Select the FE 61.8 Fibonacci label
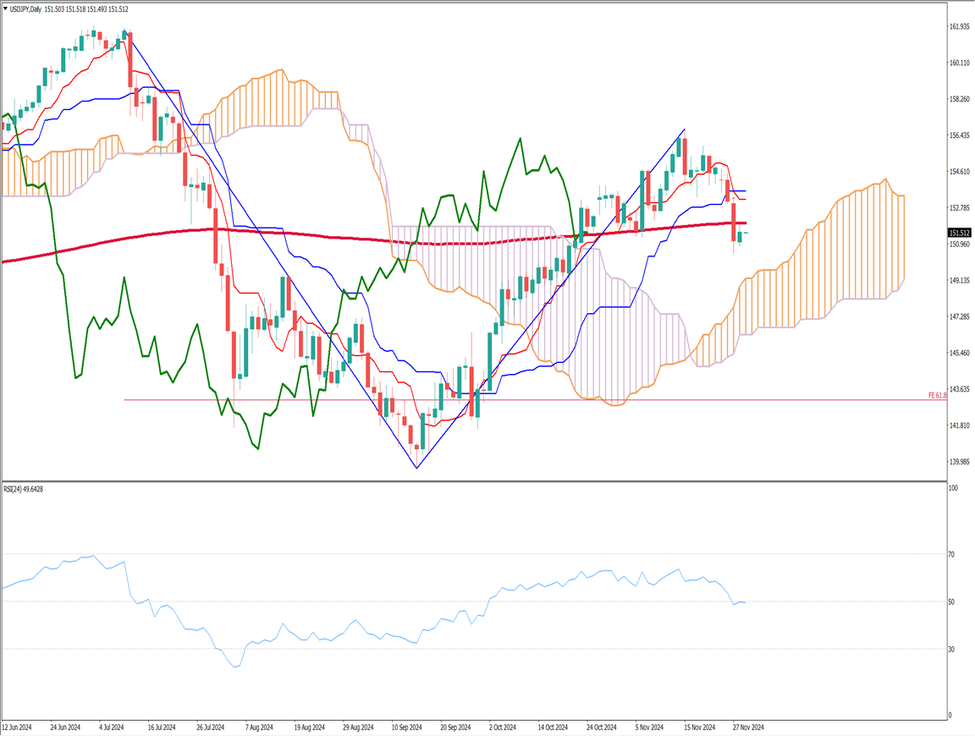The image size is (975, 736). pyautogui.click(x=937, y=396)
